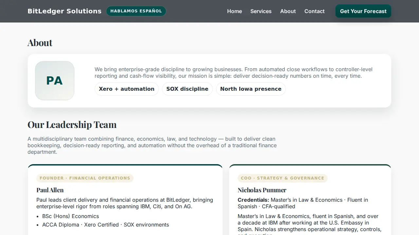Go to the Services page
The height and width of the screenshot is (235, 419).
(x=261, y=11)
